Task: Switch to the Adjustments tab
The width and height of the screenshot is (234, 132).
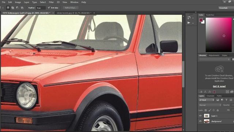Action: pos(214,55)
